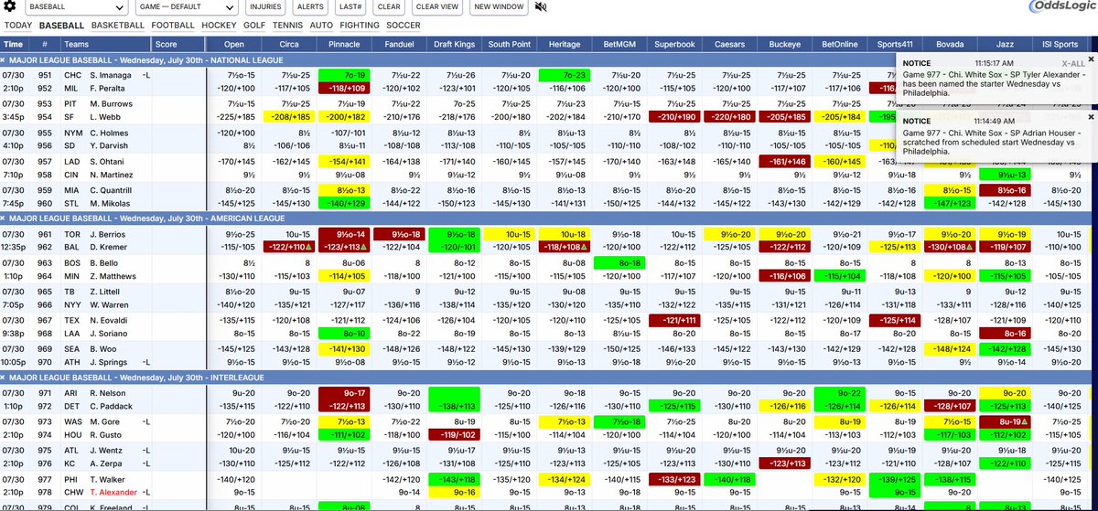The width and height of the screenshot is (1098, 511).
Task: Switch to the FIGHTING tab
Action: pyautogui.click(x=360, y=26)
